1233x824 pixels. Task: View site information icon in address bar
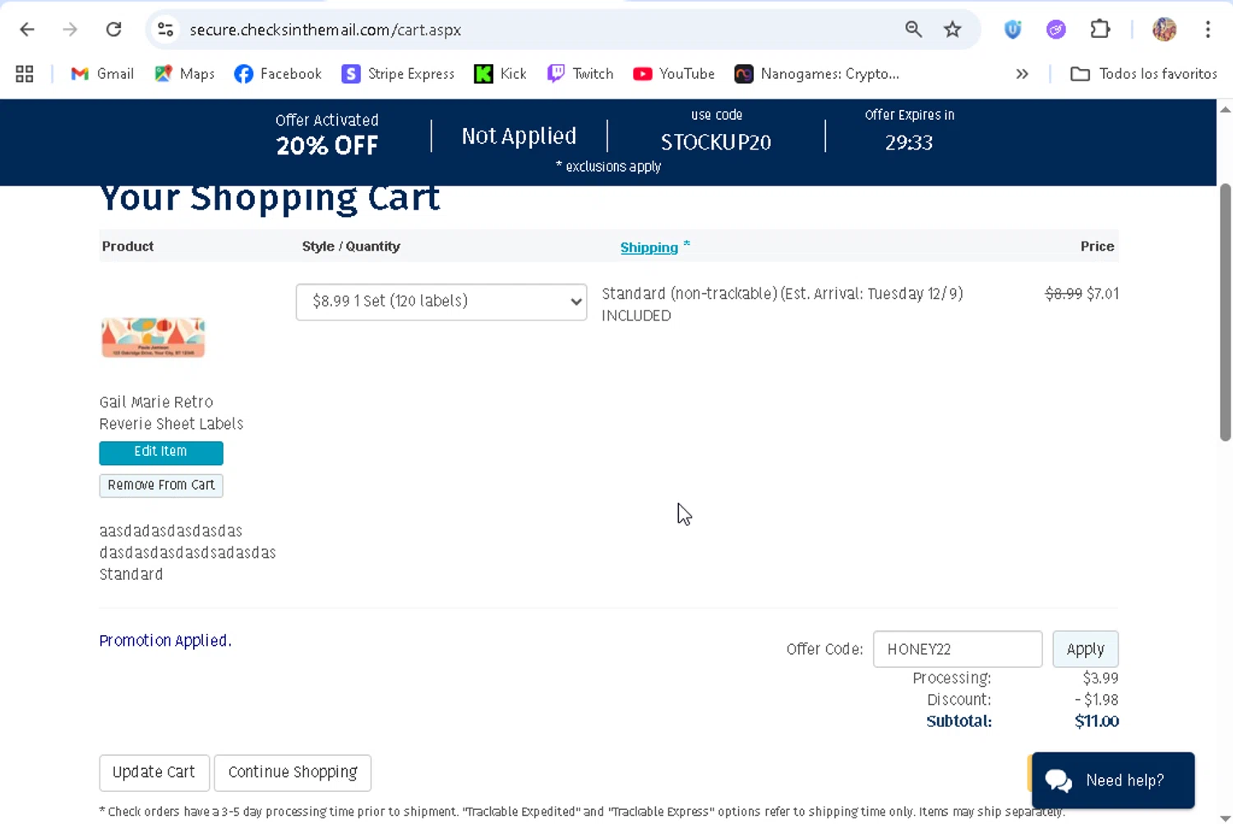click(x=165, y=30)
